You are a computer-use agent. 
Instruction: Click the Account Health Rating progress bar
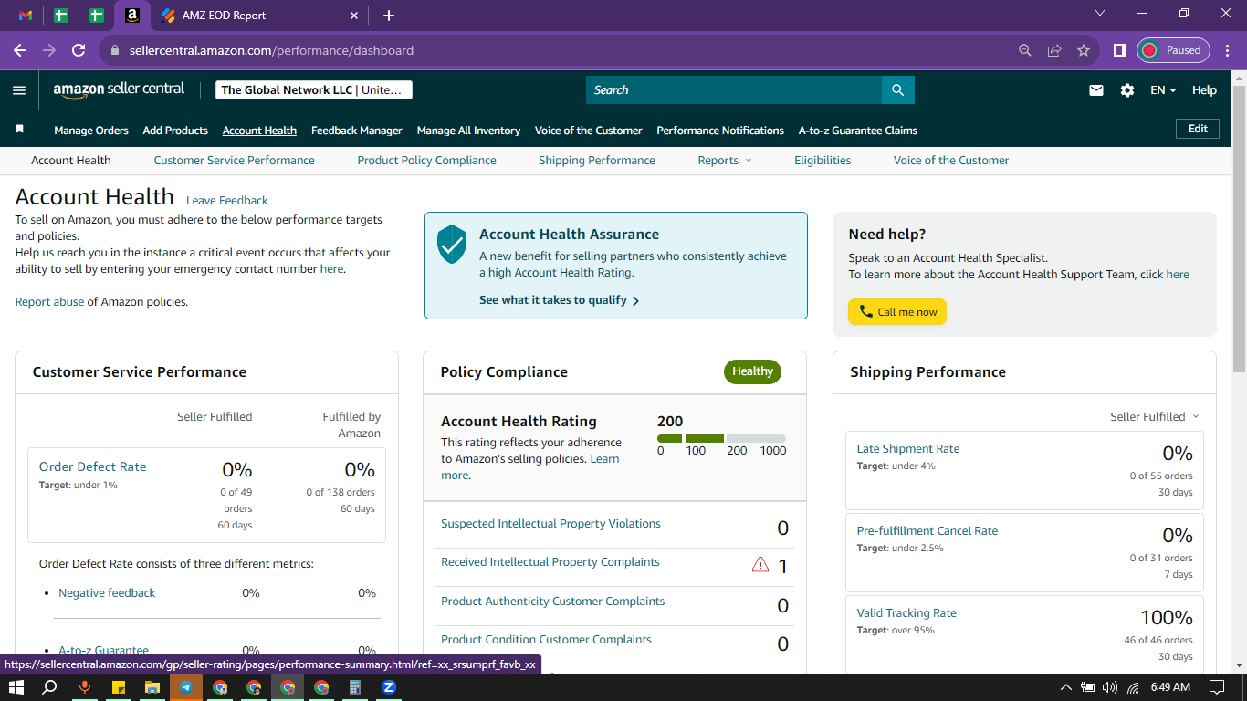point(721,439)
